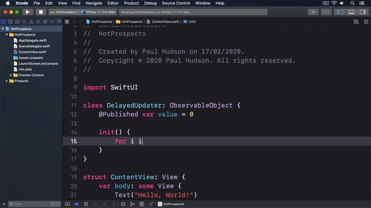
Task: Collapse the HotProspects group folder
Action: (7, 35)
